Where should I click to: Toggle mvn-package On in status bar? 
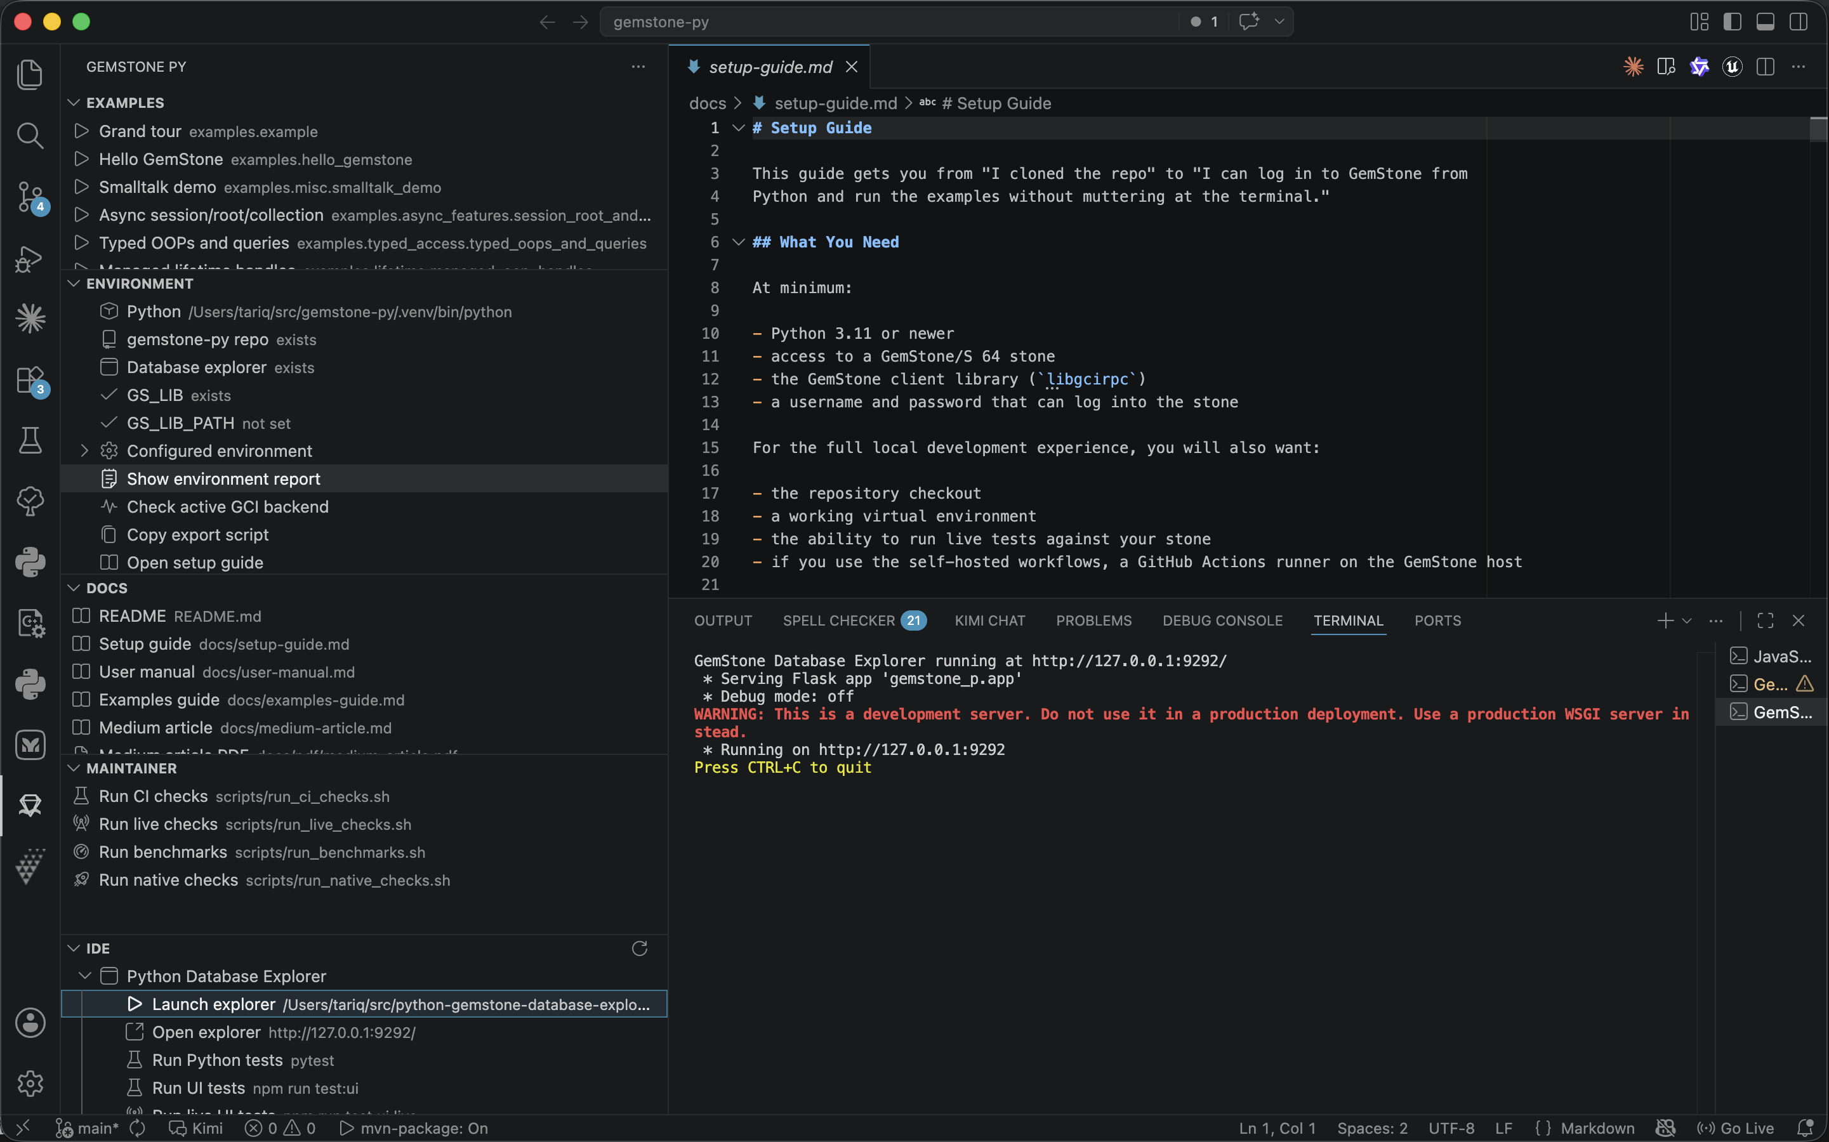coord(413,1127)
